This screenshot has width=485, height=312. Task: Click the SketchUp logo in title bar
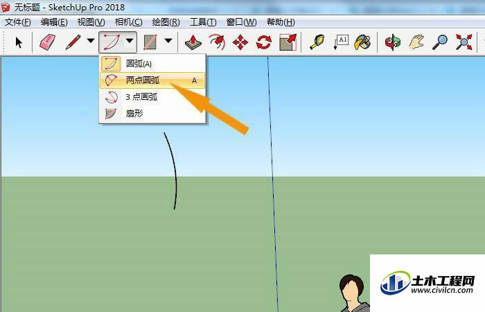coord(6,8)
